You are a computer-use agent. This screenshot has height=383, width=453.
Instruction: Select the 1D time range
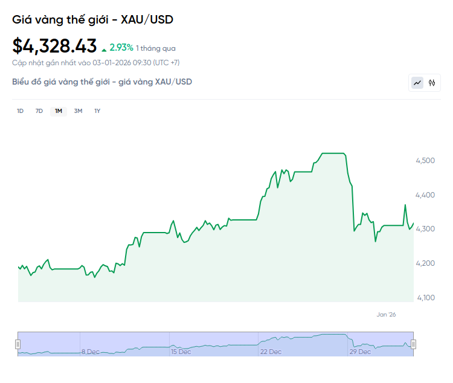tap(20, 111)
